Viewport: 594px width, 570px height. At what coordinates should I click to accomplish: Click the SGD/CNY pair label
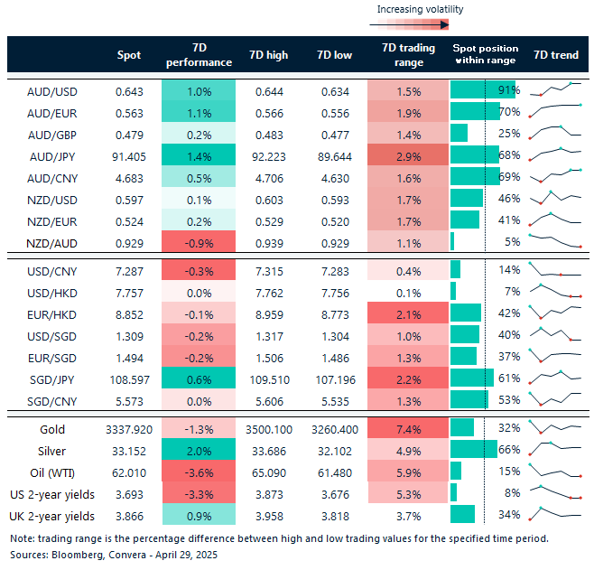click(x=52, y=401)
